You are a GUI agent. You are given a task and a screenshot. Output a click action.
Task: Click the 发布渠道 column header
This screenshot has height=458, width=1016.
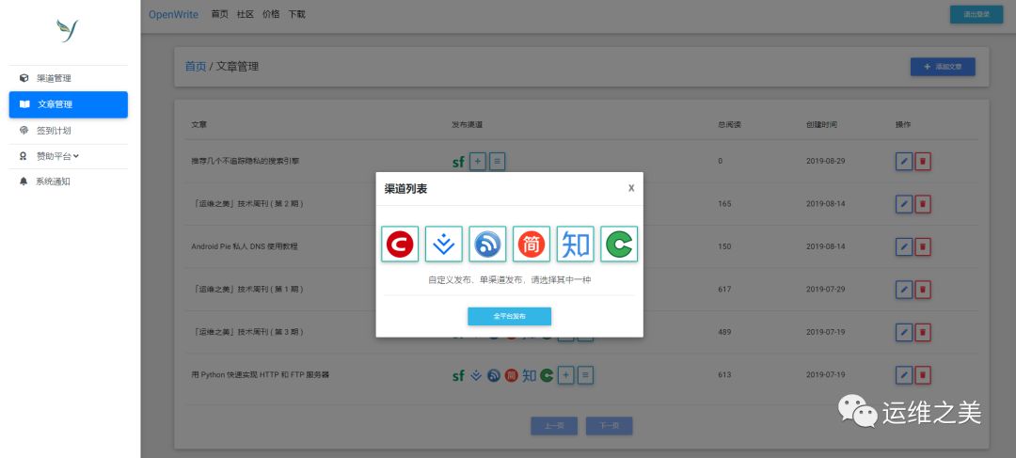click(467, 124)
